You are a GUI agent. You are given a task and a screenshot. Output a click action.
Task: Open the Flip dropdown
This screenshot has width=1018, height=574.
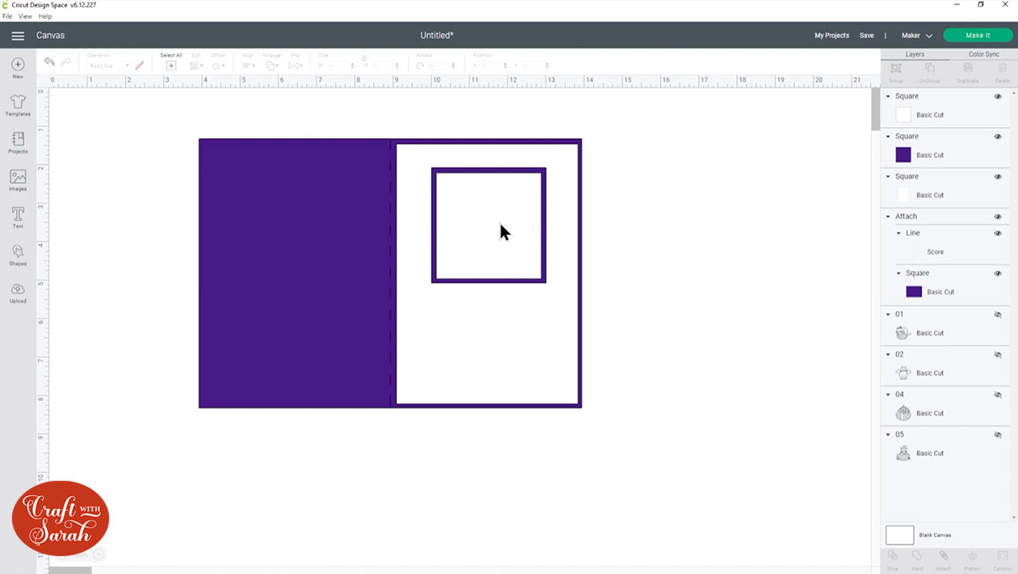click(x=295, y=65)
